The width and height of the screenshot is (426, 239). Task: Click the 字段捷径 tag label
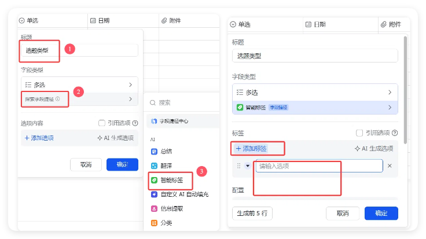(278, 108)
